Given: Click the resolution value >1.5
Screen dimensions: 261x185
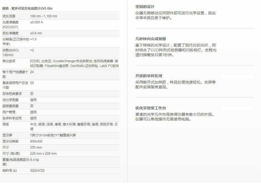Looking at the screenshot, I should [33, 39].
